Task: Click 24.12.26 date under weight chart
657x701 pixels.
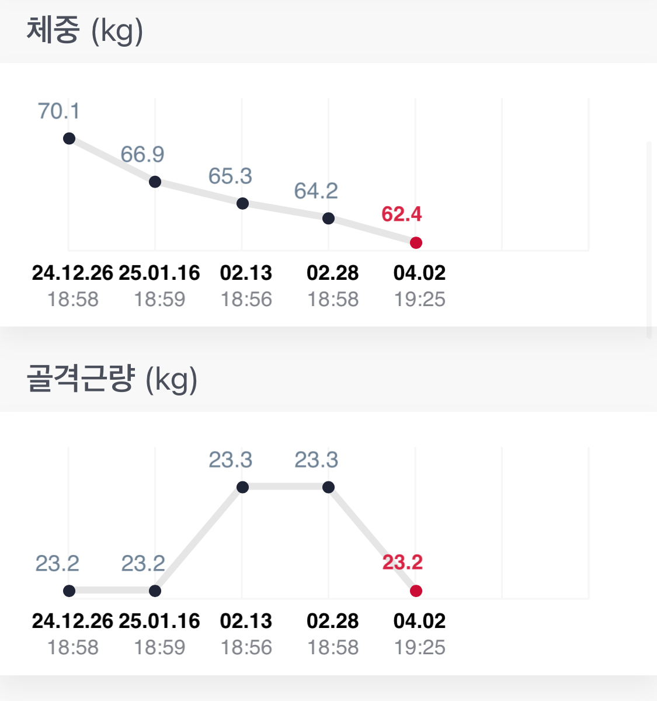Action: (x=72, y=273)
